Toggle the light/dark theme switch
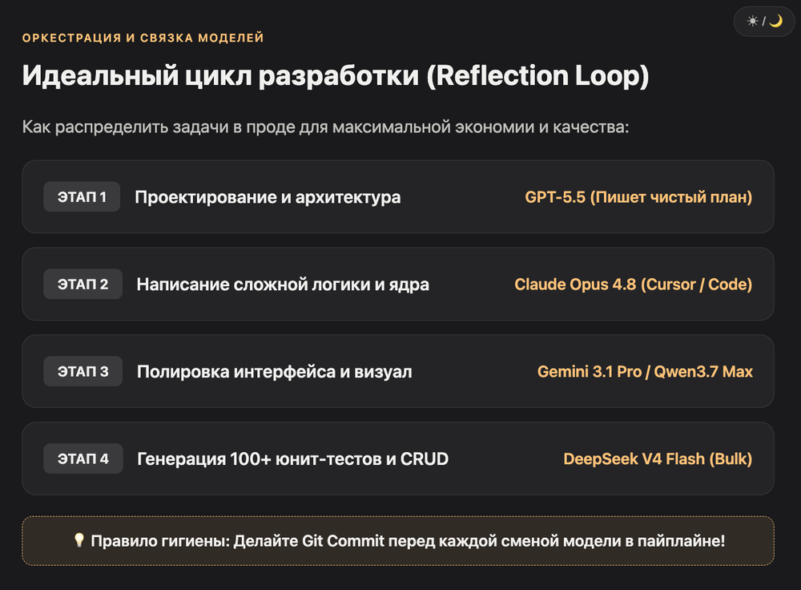The height and width of the screenshot is (590, 801). tap(764, 21)
